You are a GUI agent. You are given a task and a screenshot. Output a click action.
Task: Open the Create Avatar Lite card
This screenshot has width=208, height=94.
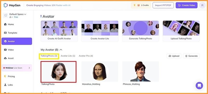coord(100,31)
